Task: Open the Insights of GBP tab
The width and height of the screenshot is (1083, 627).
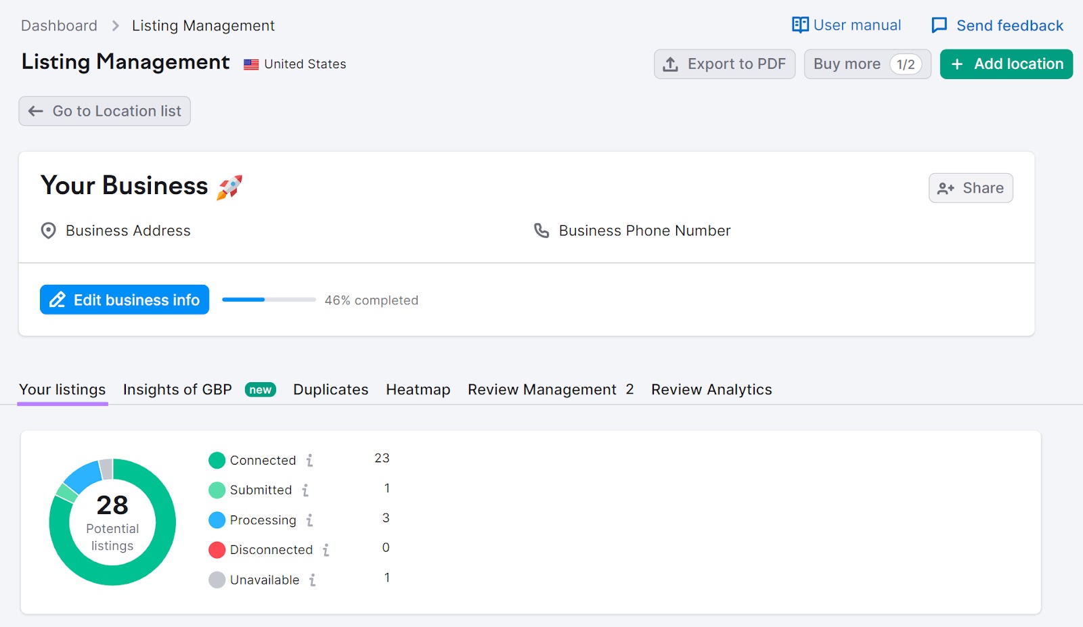Action: click(177, 390)
